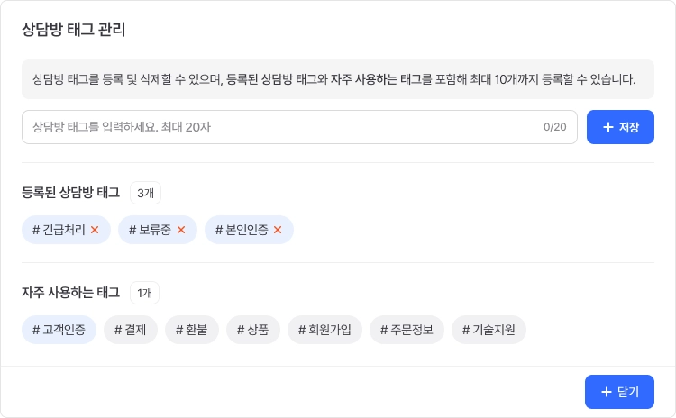Remove the 긴급처리 tag with its X icon
The width and height of the screenshot is (676, 418).
coord(95,230)
